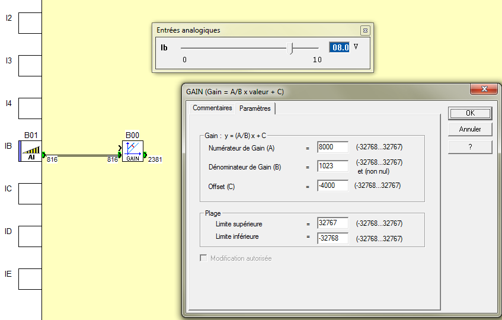Open help with the ? button
Screen dimensions: 502x320
pos(469,146)
